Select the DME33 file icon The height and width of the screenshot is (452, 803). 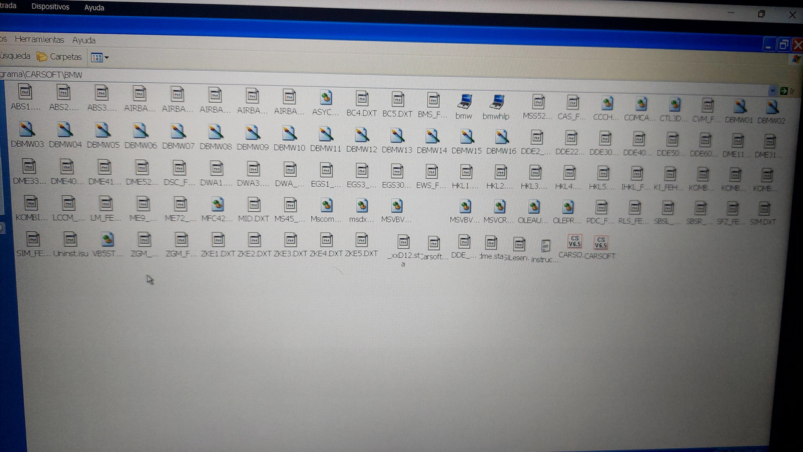click(x=29, y=167)
